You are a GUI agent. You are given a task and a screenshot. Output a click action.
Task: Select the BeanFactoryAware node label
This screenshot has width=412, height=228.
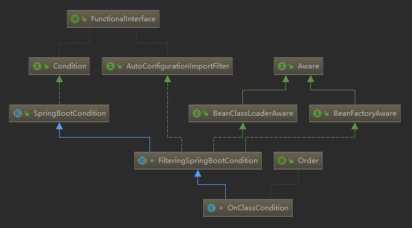point(365,113)
